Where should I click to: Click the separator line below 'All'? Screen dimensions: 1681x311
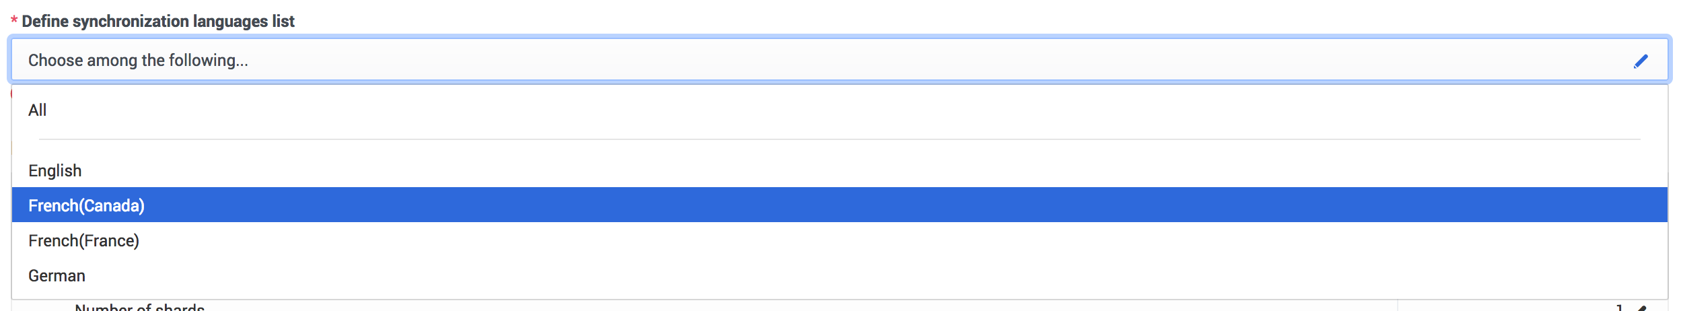coord(838,139)
